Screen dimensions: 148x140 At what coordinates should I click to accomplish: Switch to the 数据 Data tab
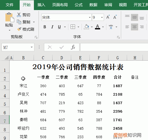click(x=93, y=5)
